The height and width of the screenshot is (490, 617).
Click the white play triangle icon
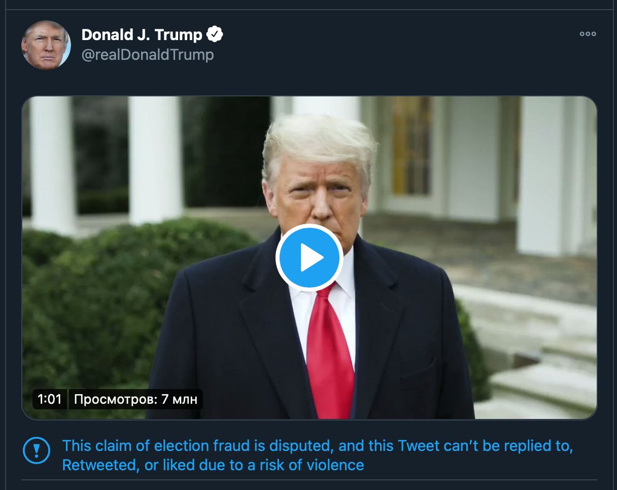311,258
